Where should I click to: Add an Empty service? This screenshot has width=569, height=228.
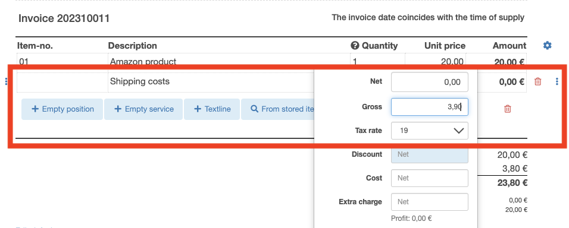[x=143, y=109]
